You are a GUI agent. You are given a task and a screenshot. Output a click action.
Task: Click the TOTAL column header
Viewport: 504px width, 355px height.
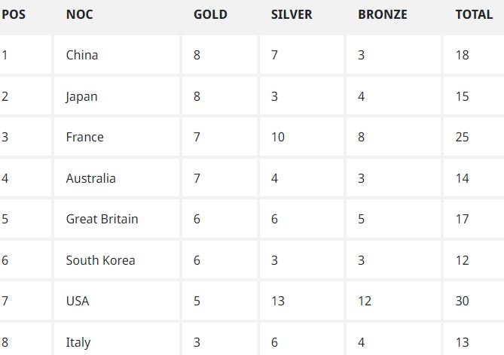coord(474,14)
